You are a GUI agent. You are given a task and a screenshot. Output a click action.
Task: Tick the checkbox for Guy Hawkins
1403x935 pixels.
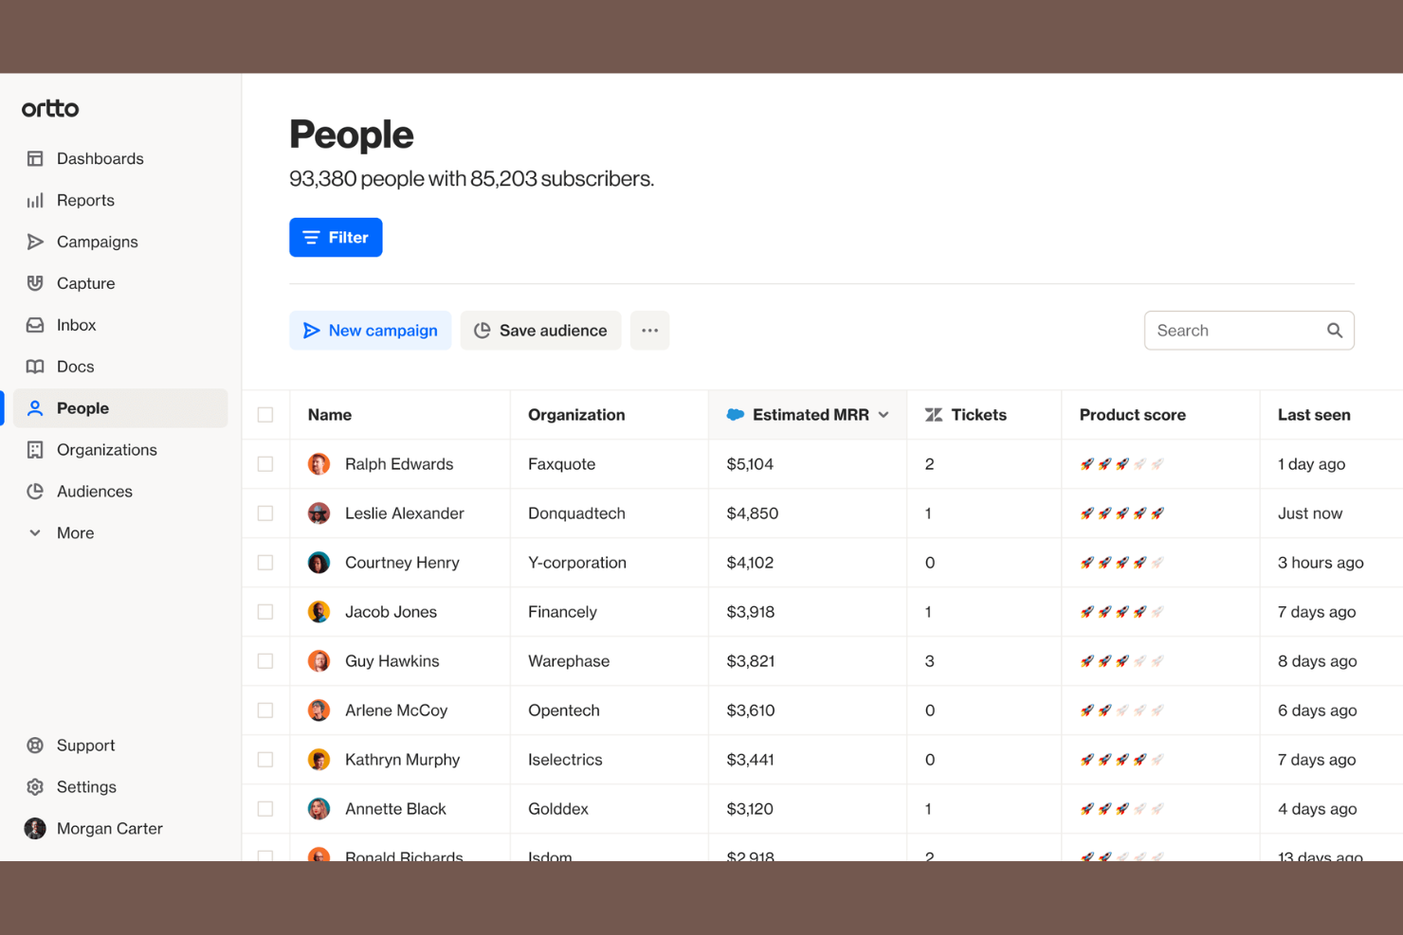pyautogui.click(x=265, y=661)
